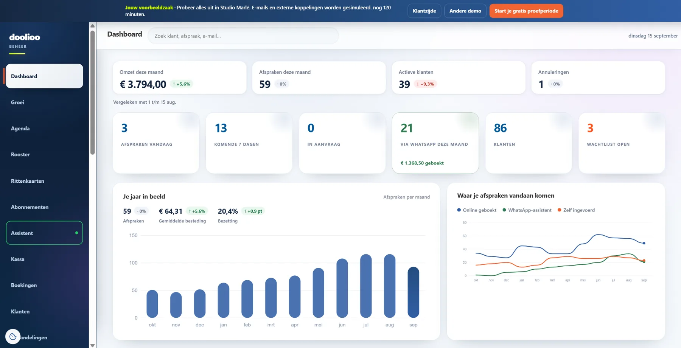Click the Klantzijde button
681x348 pixels.
click(424, 11)
